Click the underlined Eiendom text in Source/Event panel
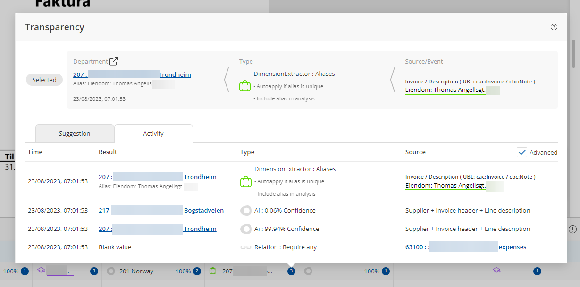 (445, 90)
